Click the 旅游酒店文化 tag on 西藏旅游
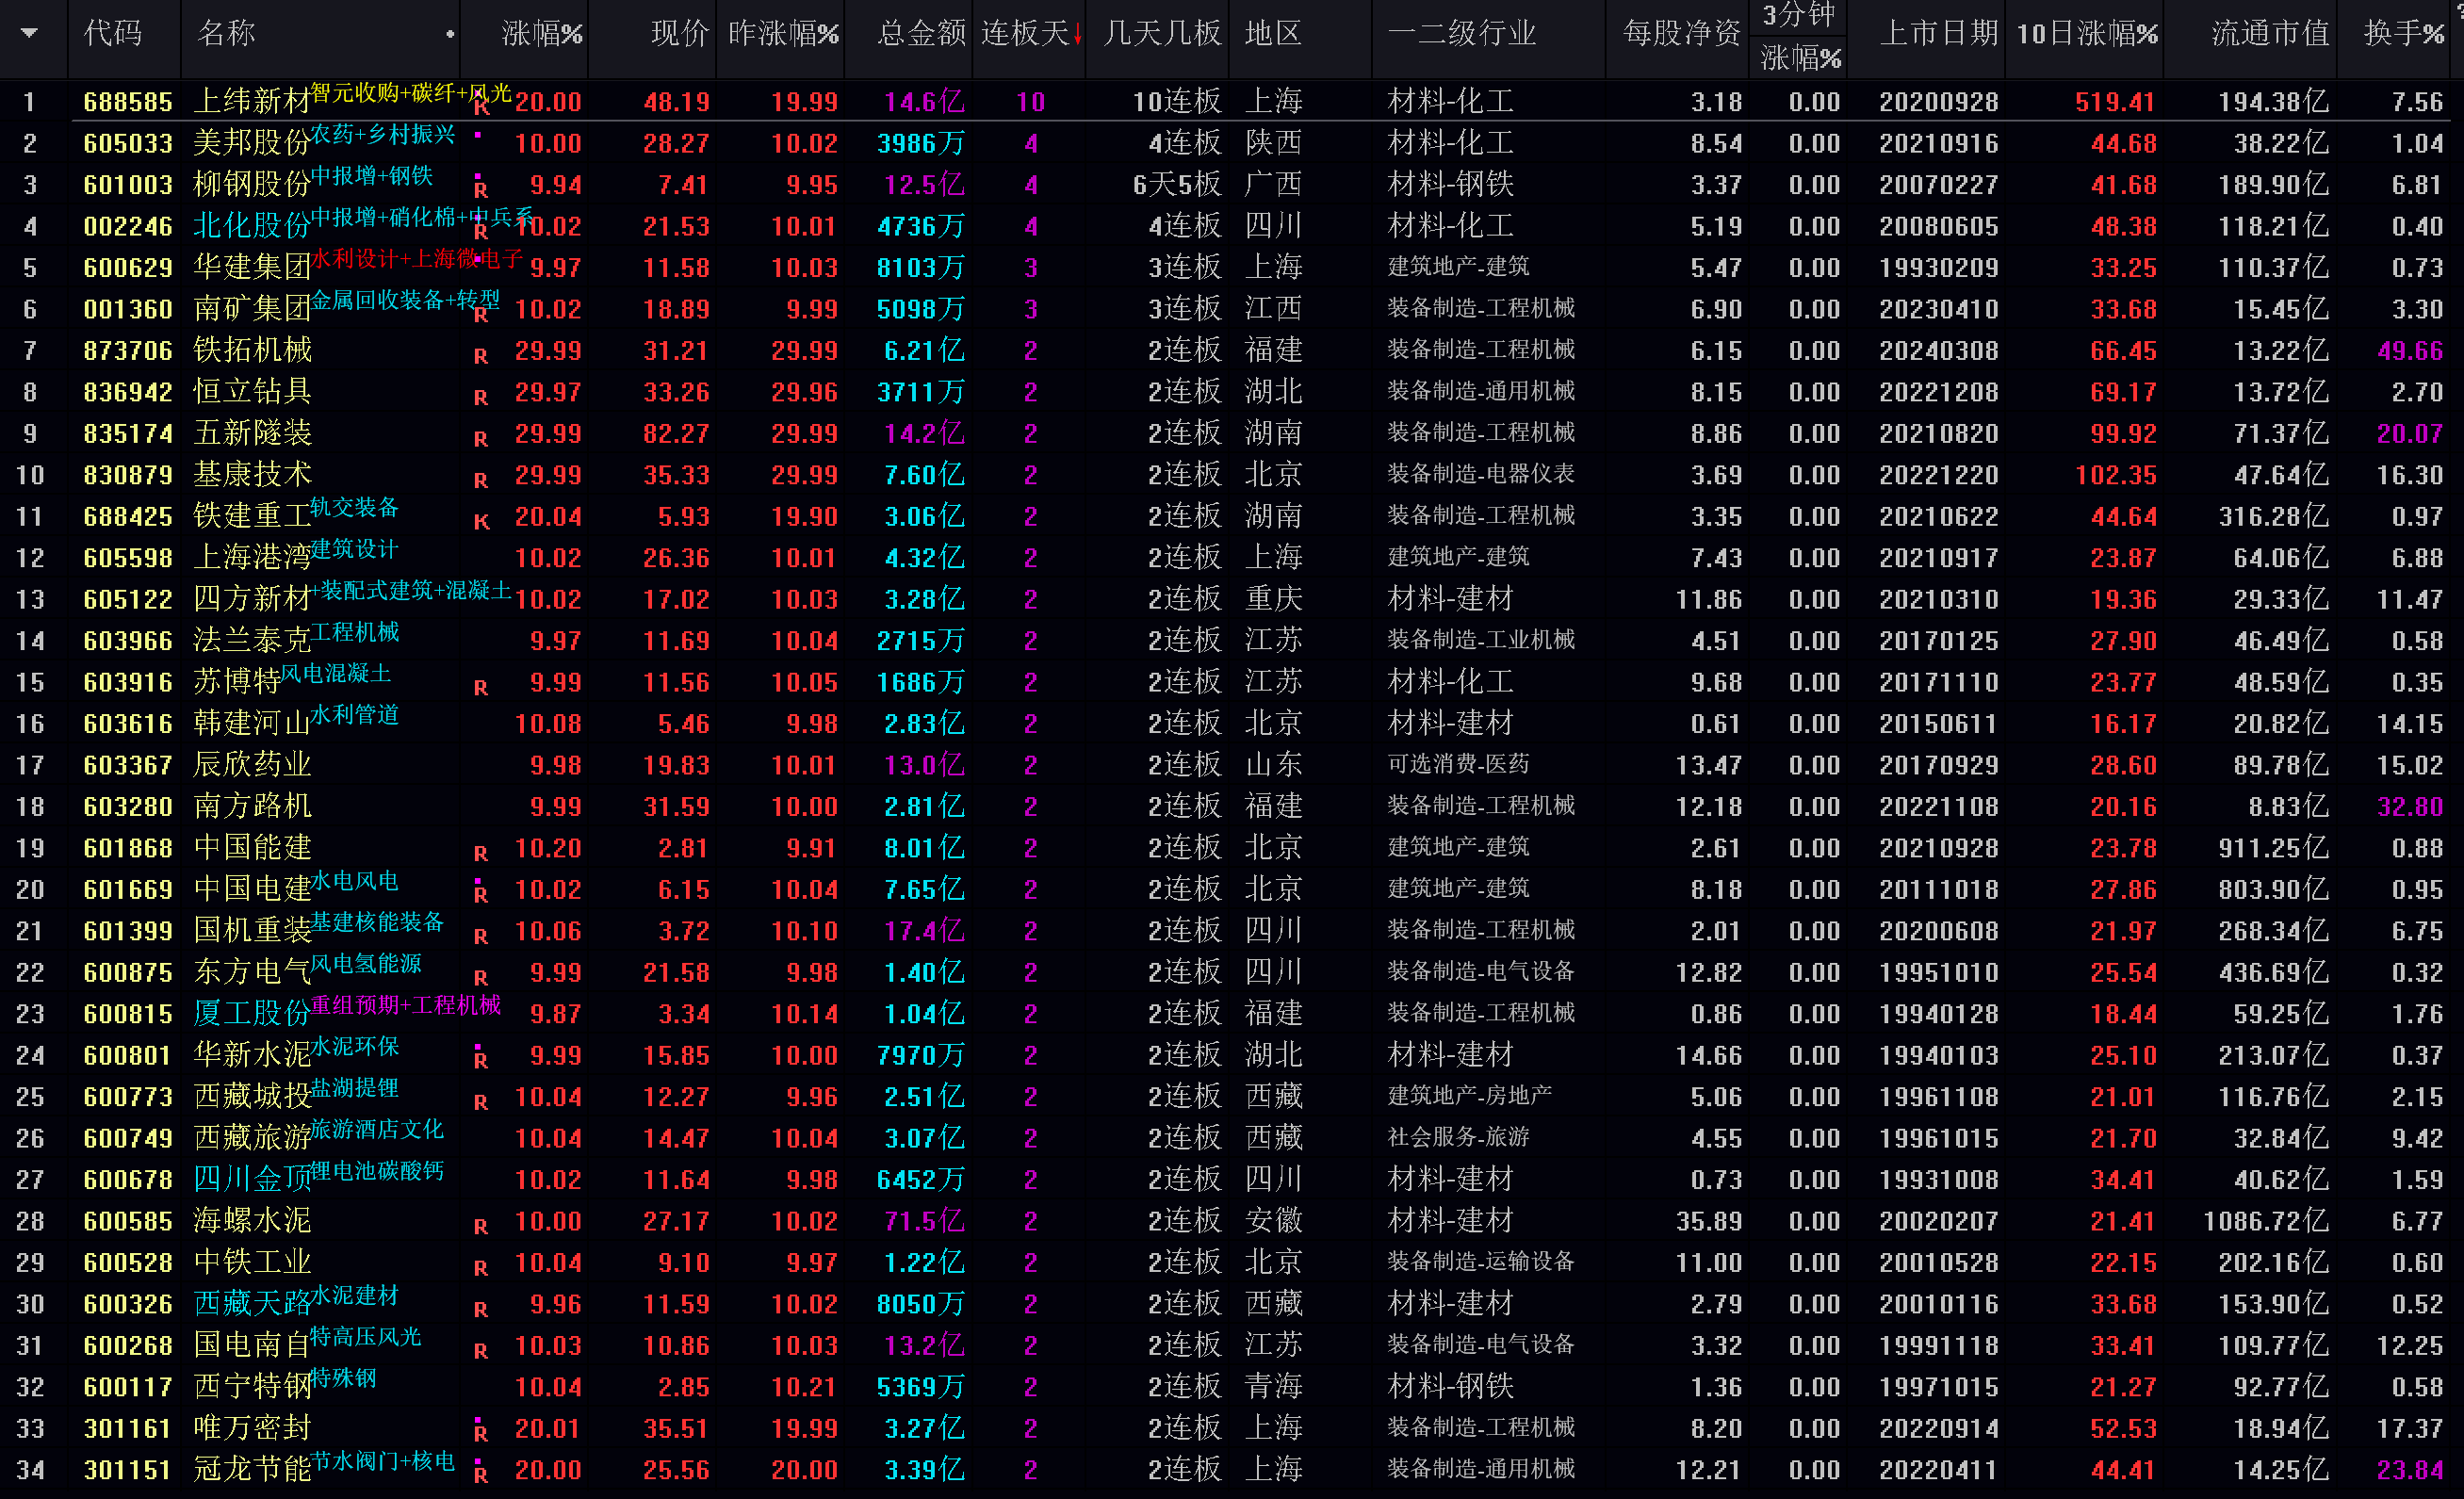This screenshot has width=2464, height=1499. pos(376,1130)
